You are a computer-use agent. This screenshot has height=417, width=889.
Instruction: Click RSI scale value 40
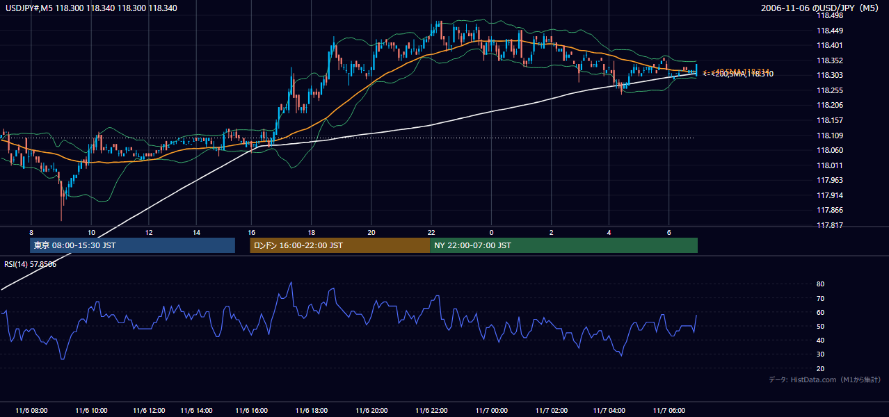point(821,340)
